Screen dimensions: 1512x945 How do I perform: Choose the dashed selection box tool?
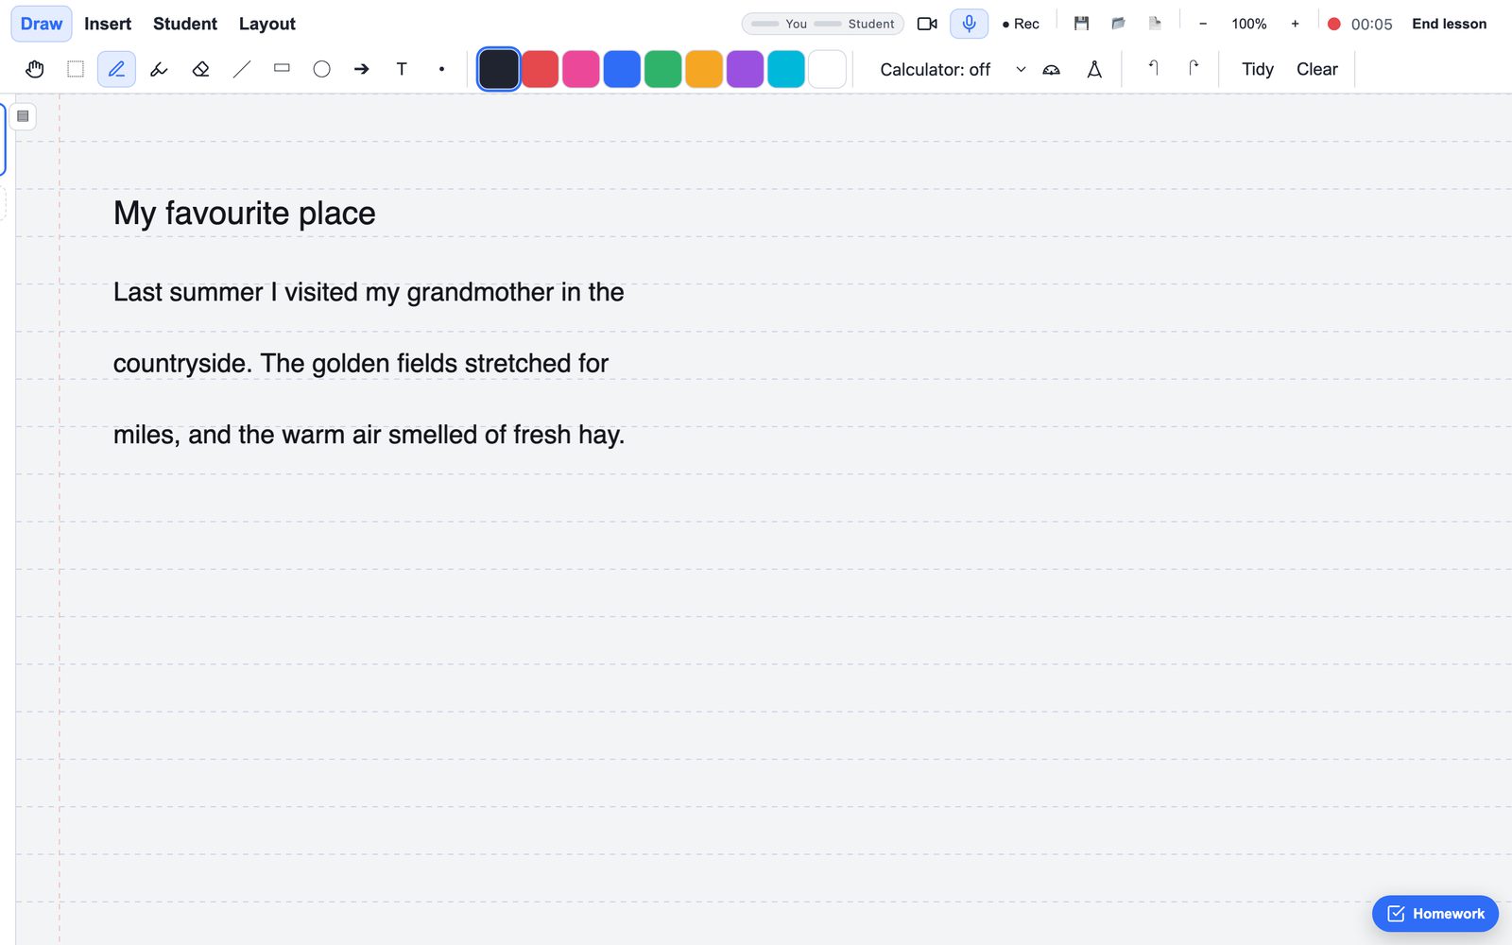[76, 69]
